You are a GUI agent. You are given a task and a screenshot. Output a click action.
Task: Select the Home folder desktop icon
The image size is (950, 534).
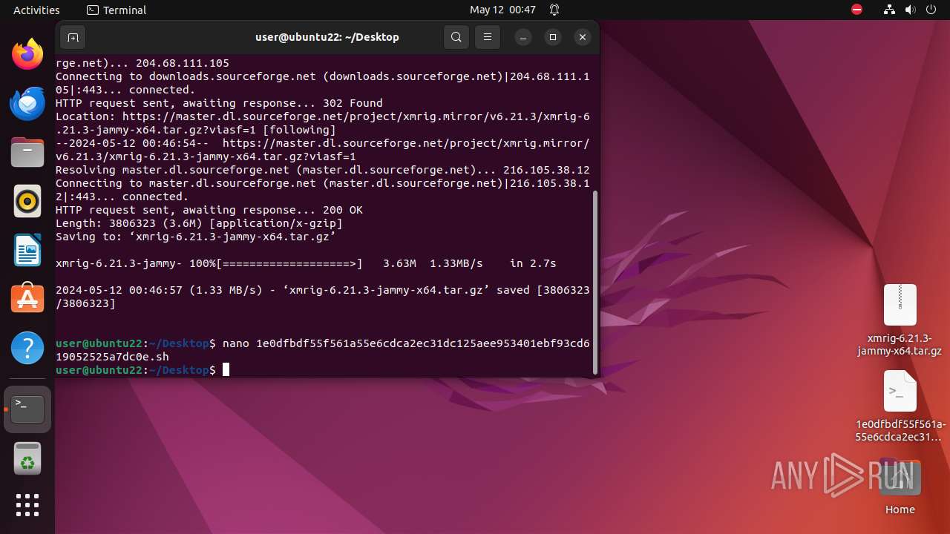click(x=900, y=487)
